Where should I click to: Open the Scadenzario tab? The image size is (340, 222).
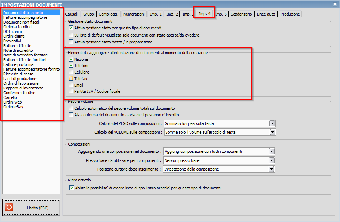pos(241,14)
